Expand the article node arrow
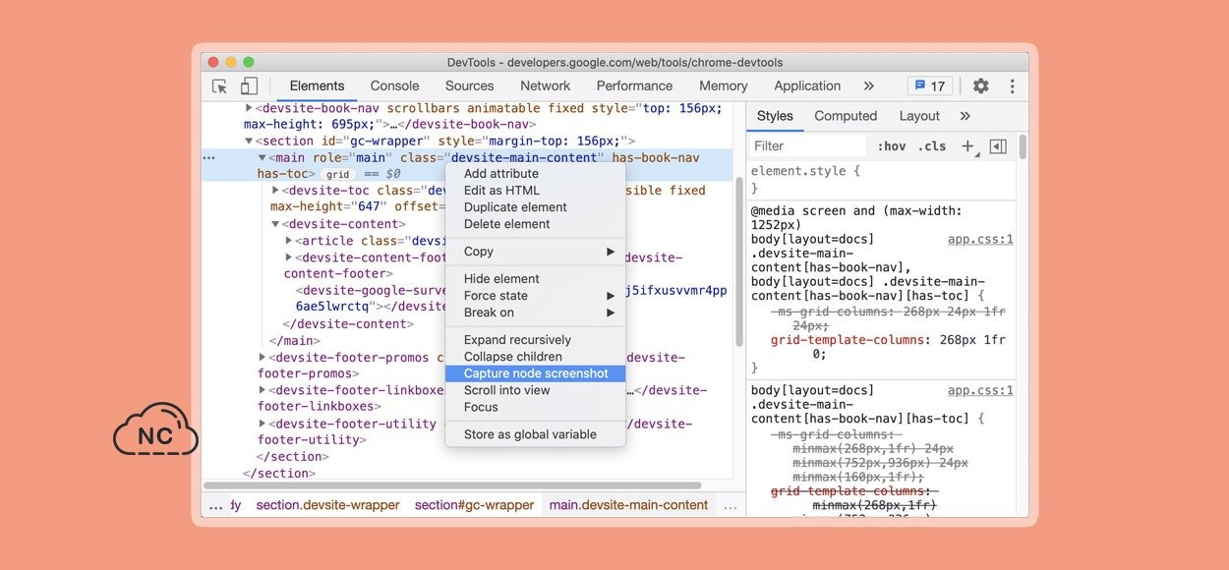The image size is (1229, 570). pos(289,241)
